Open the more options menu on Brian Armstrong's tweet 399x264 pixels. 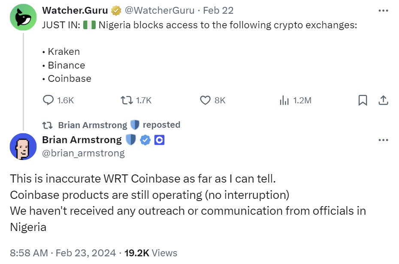click(x=383, y=141)
